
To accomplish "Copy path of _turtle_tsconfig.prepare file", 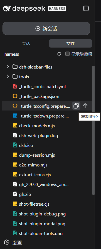I will coord(76,106).
